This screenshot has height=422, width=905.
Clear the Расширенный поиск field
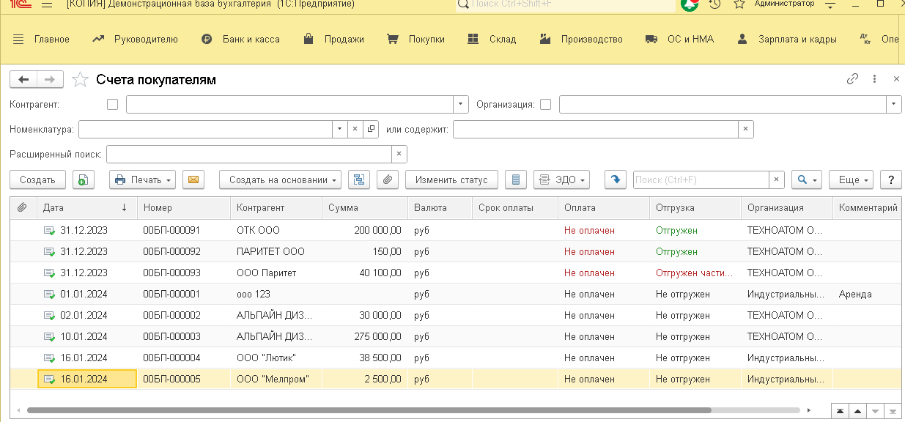pyautogui.click(x=399, y=154)
